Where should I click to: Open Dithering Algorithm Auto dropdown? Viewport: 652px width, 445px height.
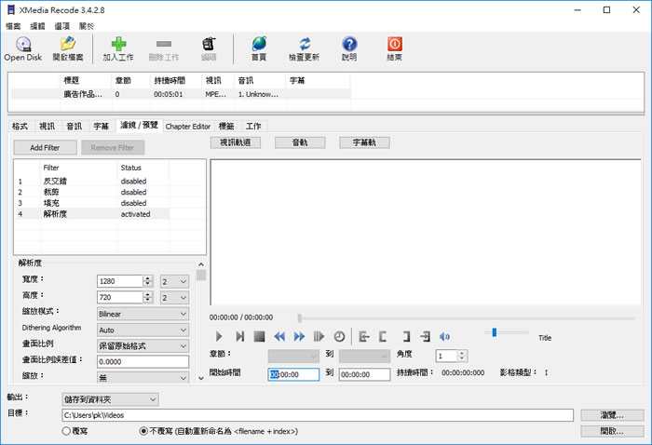pos(143,330)
